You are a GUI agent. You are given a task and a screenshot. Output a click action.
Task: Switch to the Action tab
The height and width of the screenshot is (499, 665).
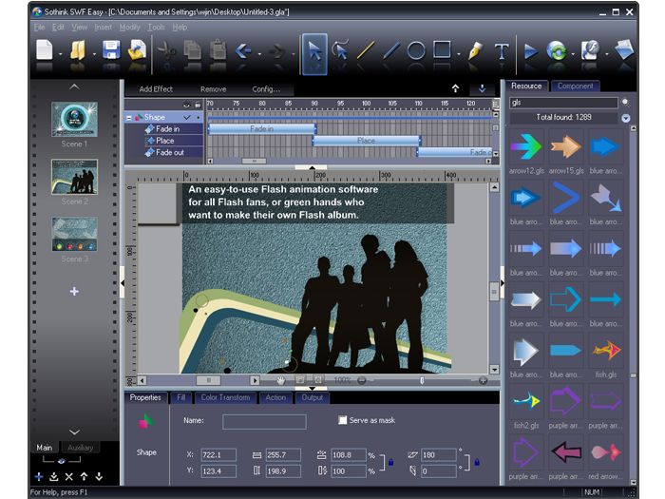pos(275,397)
